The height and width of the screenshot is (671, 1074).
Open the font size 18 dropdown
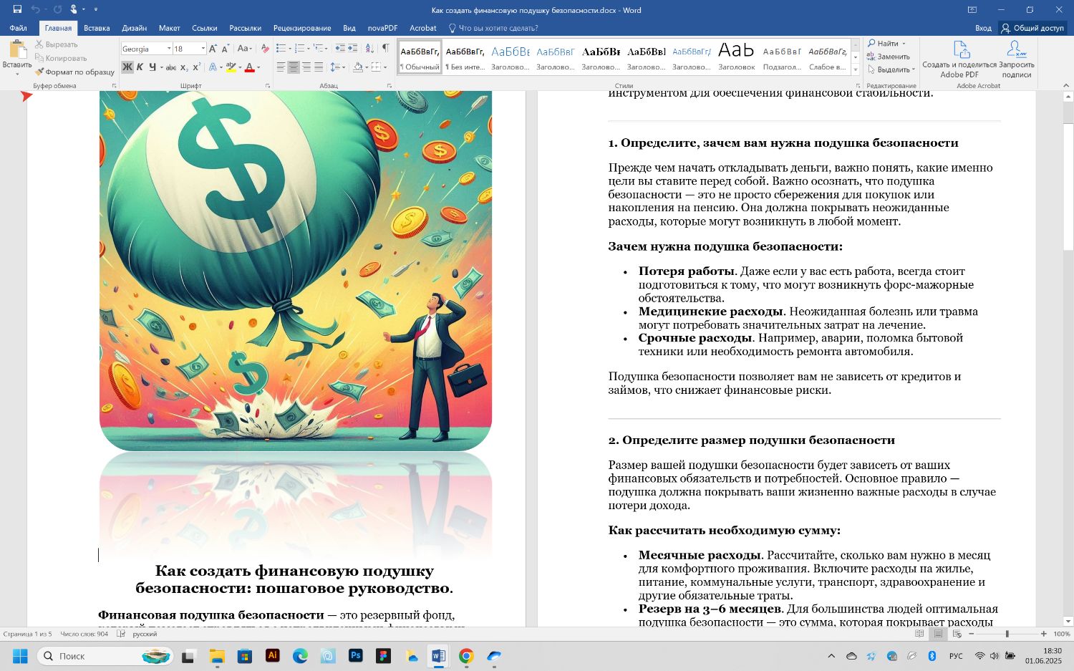pos(203,49)
